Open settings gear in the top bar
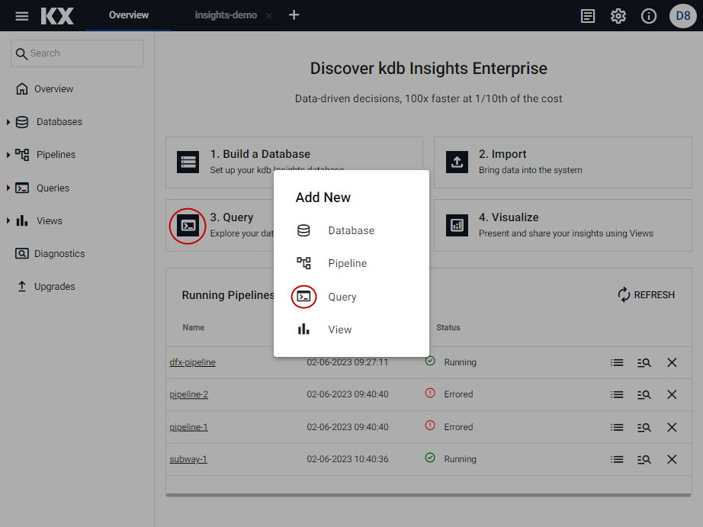This screenshot has height=527, width=703. click(x=618, y=16)
